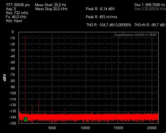Viewport: 166px width, 133px height.
Task: Click the dBV vertical axis label
Action: click(5, 78)
